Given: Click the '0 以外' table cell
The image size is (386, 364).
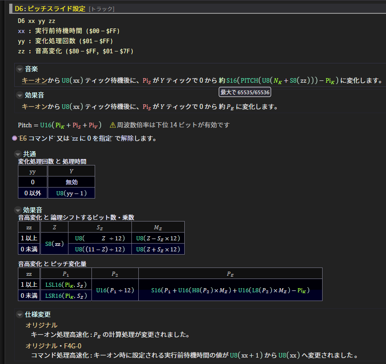Looking at the screenshot, I should pyautogui.click(x=33, y=193).
